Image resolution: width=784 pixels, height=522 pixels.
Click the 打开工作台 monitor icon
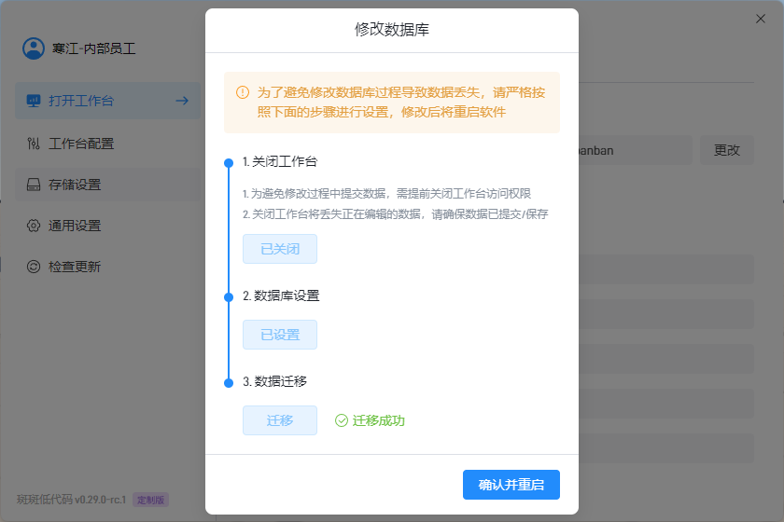(34, 101)
